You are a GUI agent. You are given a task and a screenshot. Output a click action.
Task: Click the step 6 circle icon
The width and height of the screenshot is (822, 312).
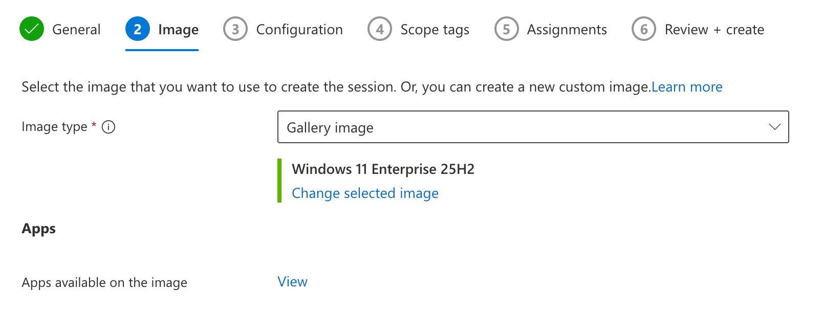click(644, 29)
